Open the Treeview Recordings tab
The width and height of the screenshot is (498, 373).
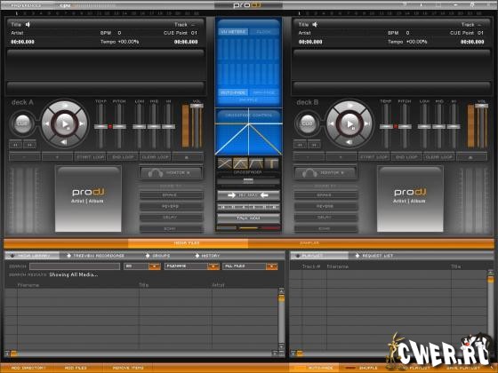tap(96, 256)
